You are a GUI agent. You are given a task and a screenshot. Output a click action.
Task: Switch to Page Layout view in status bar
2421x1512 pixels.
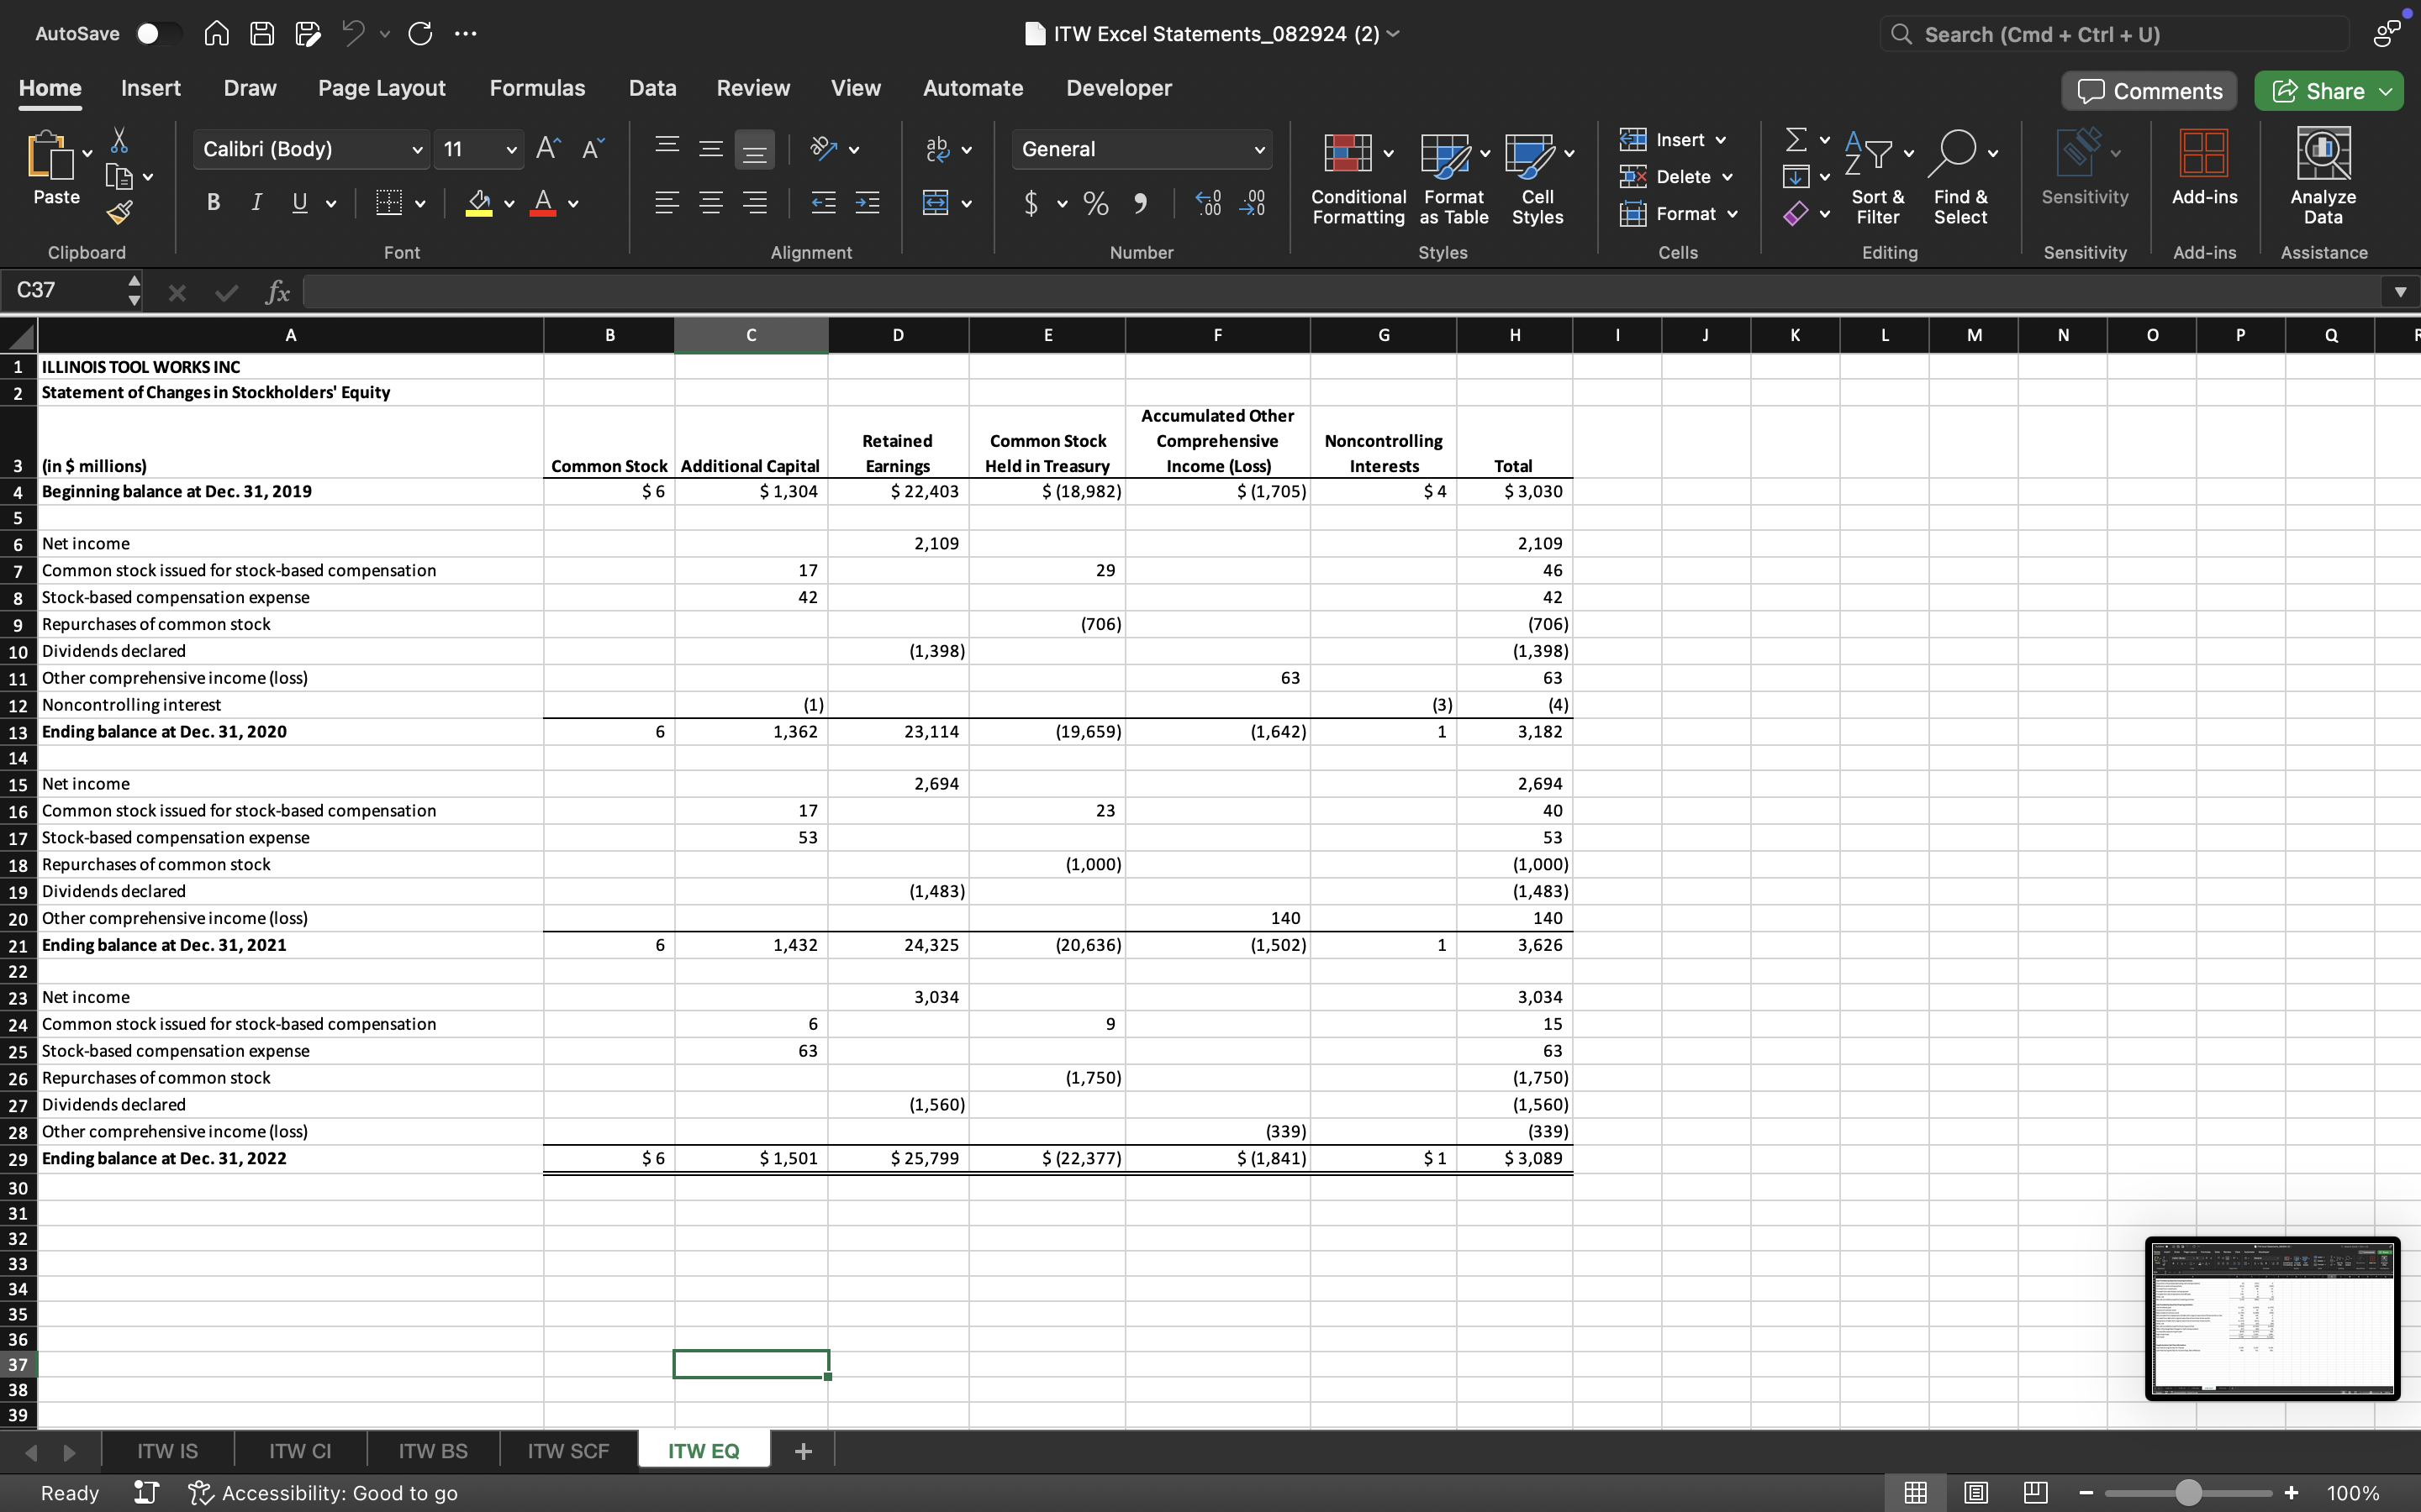point(1975,1492)
